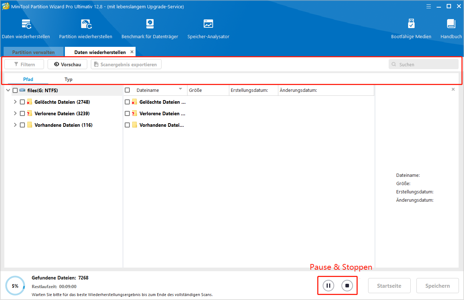Click the 5% scan progress circle
This screenshot has width=464, height=300.
(15, 286)
